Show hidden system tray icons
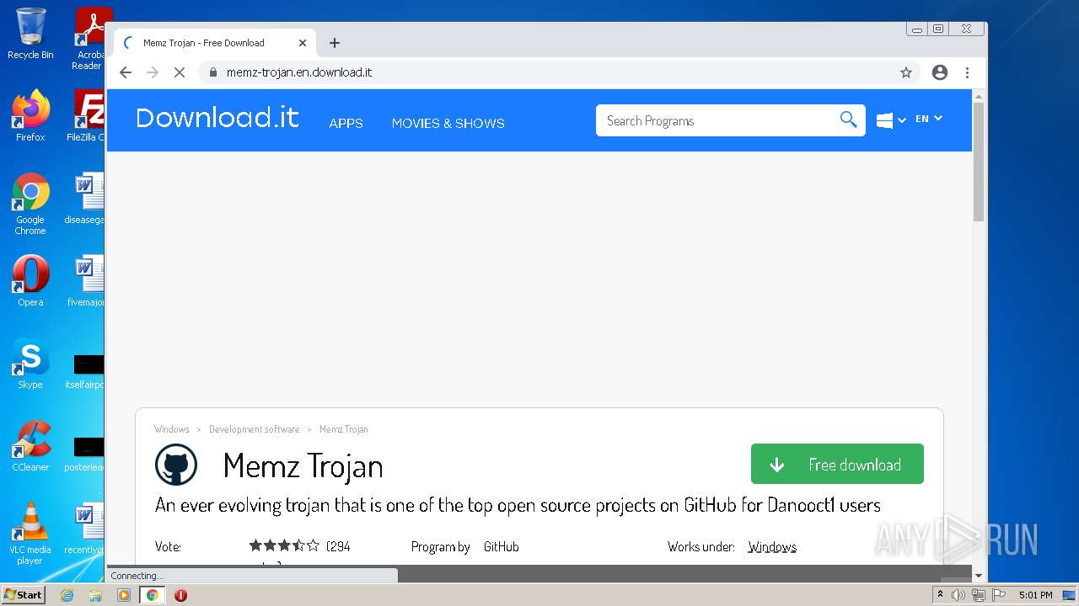Screen dimensions: 1079x606 click(x=940, y=594)
